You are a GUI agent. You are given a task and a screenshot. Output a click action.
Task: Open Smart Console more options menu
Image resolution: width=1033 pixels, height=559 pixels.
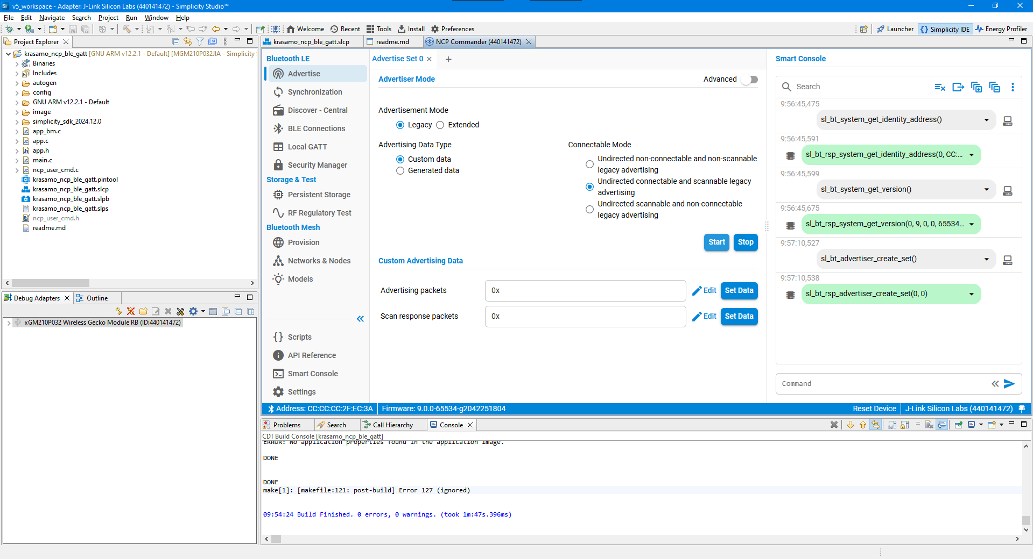click(1013, 87)
